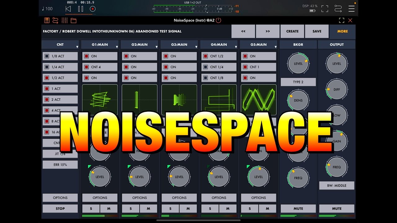Rewind to start in transport bar

click(x=68, y=9)
